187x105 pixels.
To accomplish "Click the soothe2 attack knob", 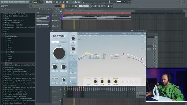I will (x=73, y=38).
